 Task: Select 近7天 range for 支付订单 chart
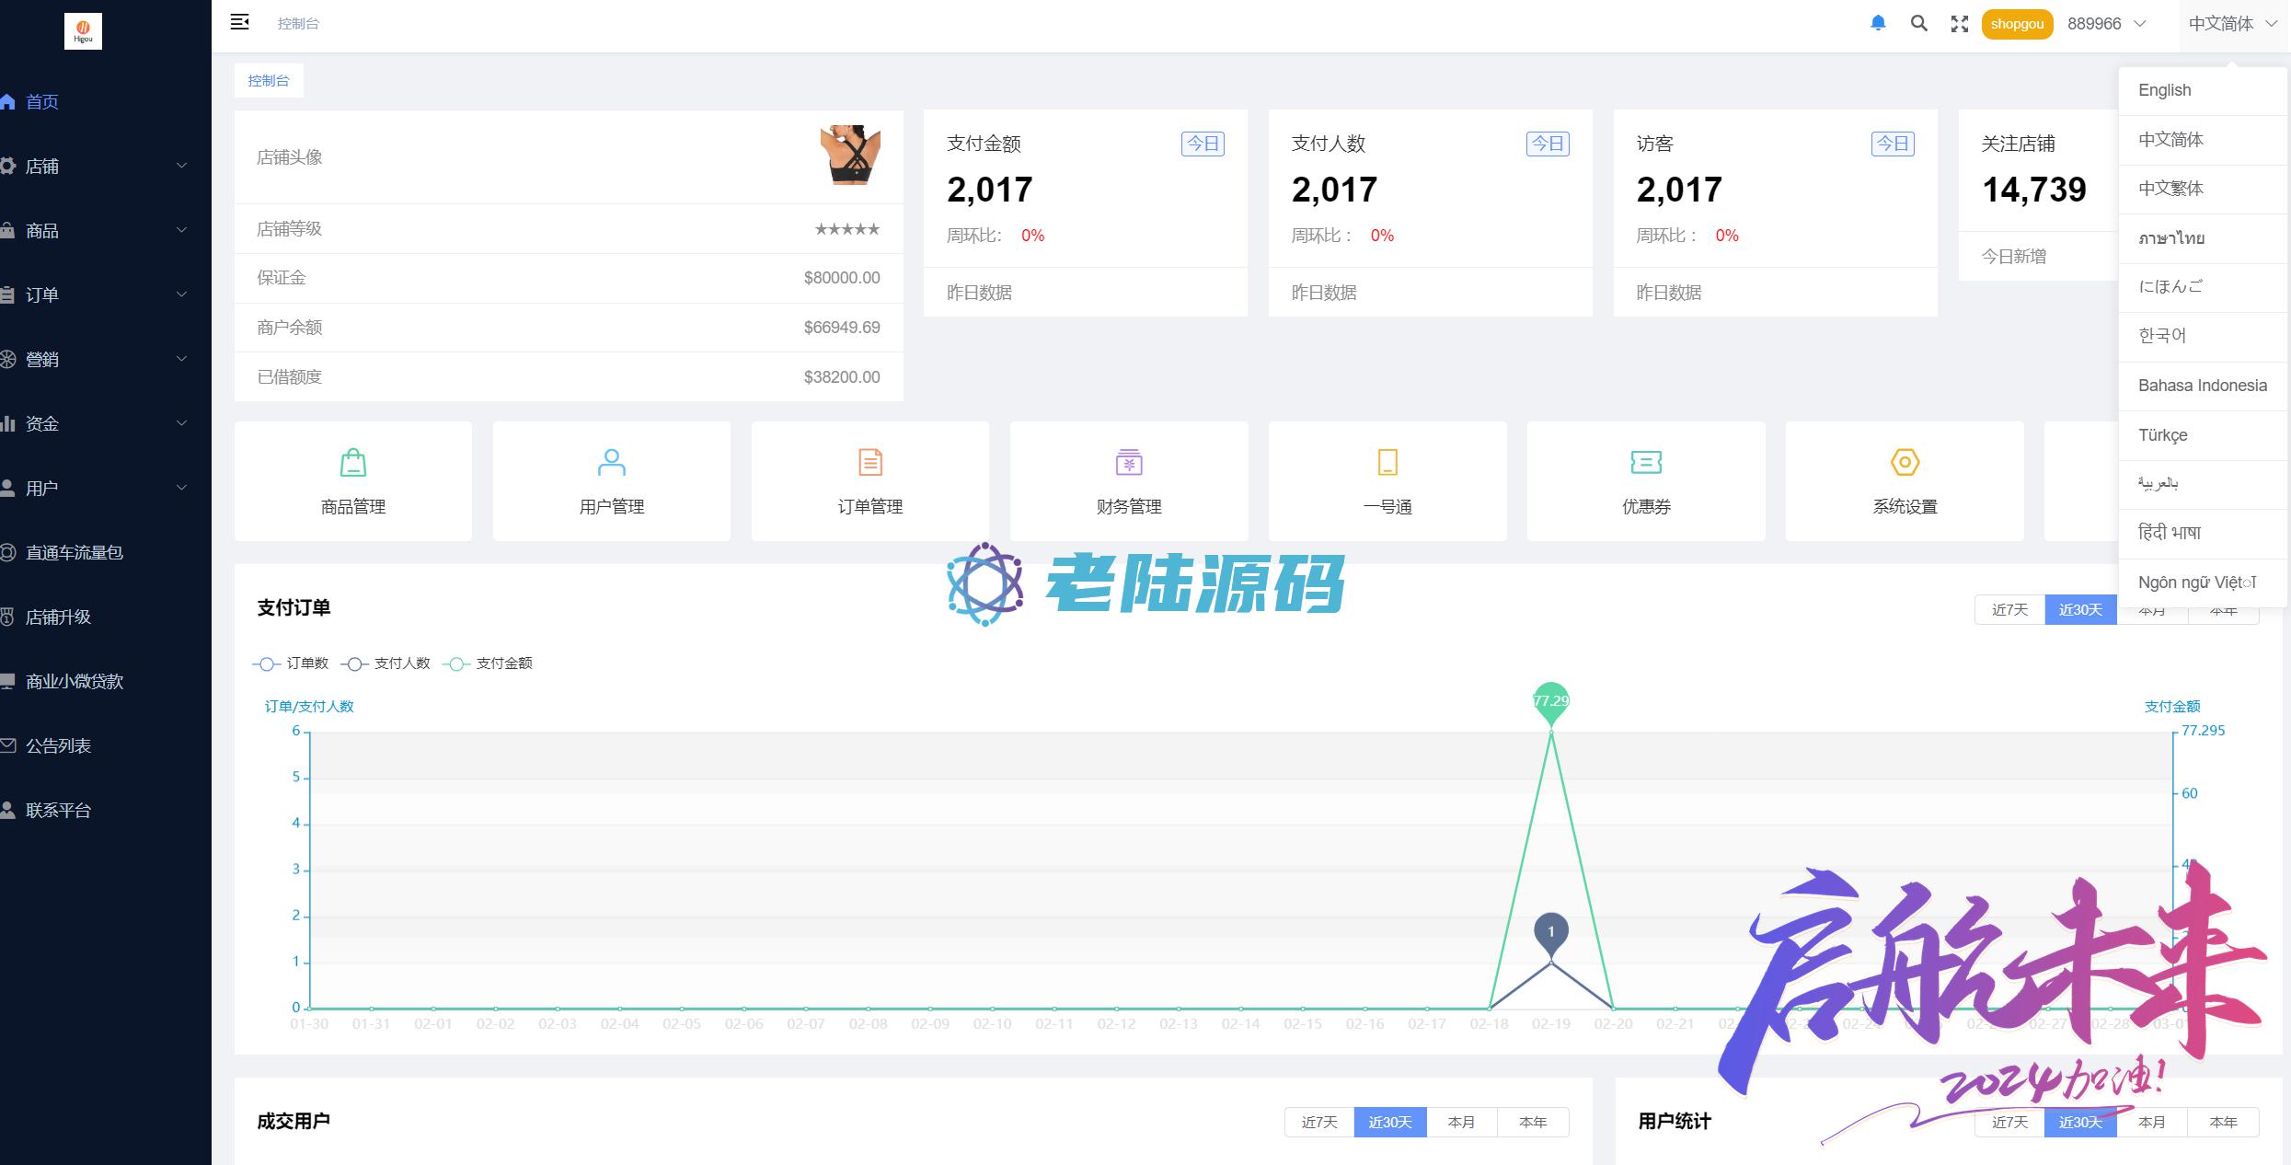click(2009, 609)
